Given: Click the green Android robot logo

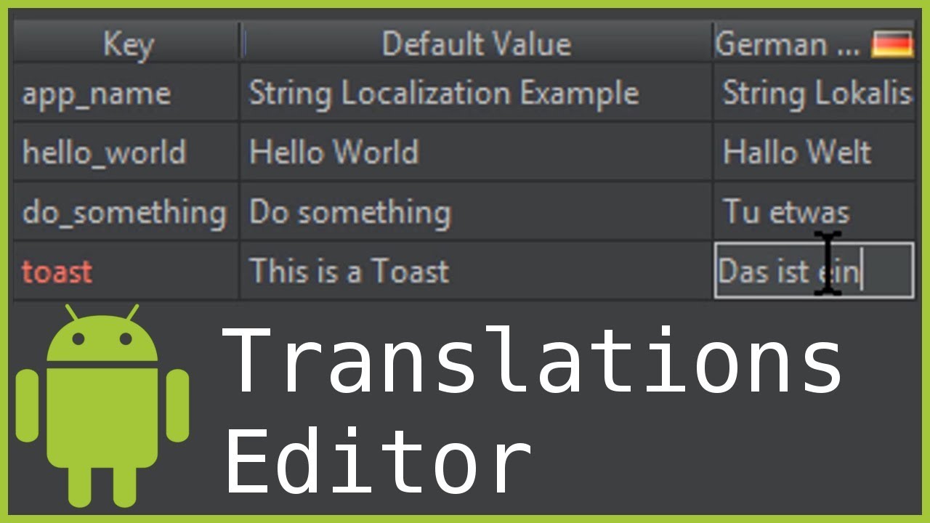Looking at the screenshot, I should click(x=102, y=405).
